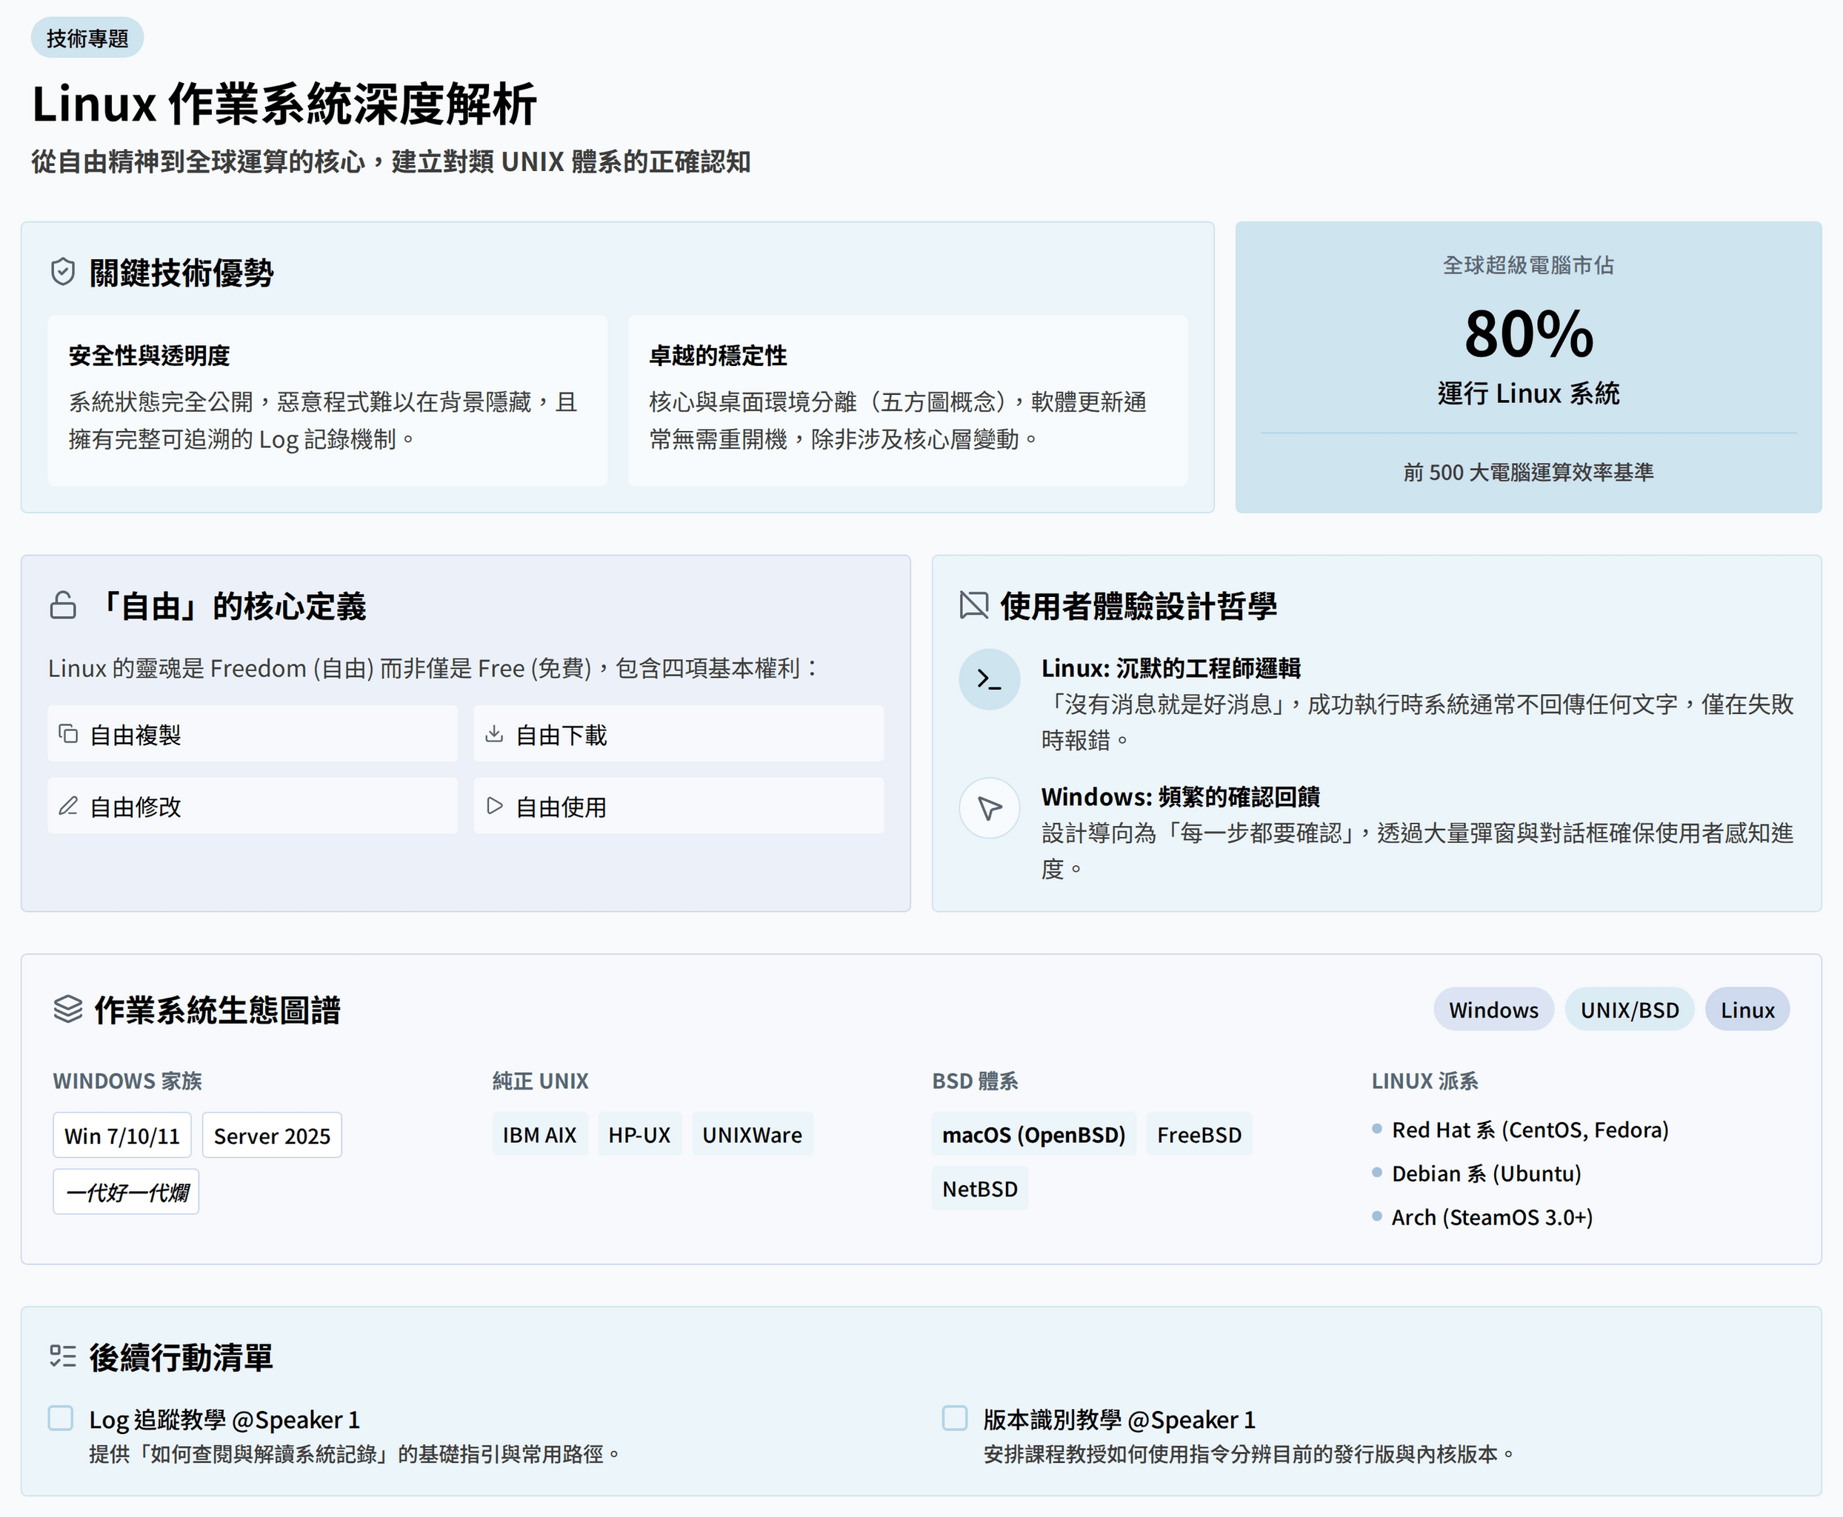
Task: Select the UNIX/BSD filter pill
Action: point(1629,1010)
